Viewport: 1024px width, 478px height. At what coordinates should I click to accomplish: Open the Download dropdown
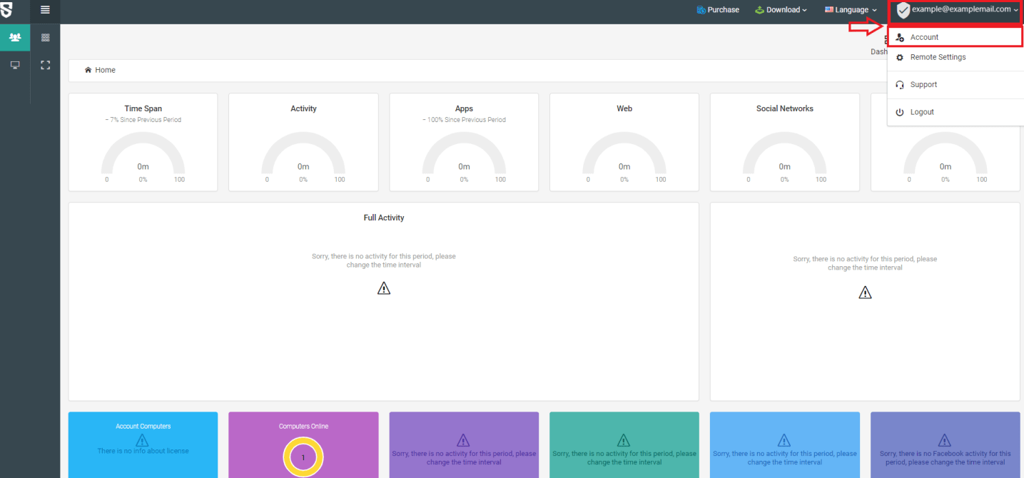click(781, 10)
